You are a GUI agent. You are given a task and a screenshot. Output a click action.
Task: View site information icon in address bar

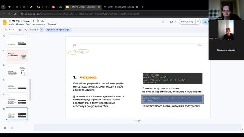pos(22,14)
